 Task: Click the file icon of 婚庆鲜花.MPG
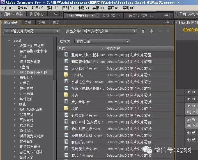pyautogui.click(x=66, y=142)
